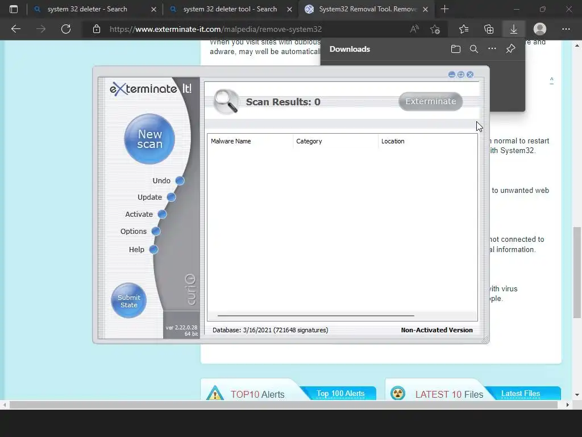The width and height of the screenshot is (582, 437).
Task: Click the page horizontal scrollbar
Action: (x=283, y=405)
